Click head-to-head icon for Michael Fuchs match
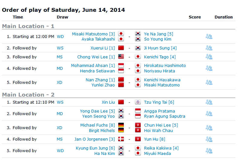 point(209,128)
